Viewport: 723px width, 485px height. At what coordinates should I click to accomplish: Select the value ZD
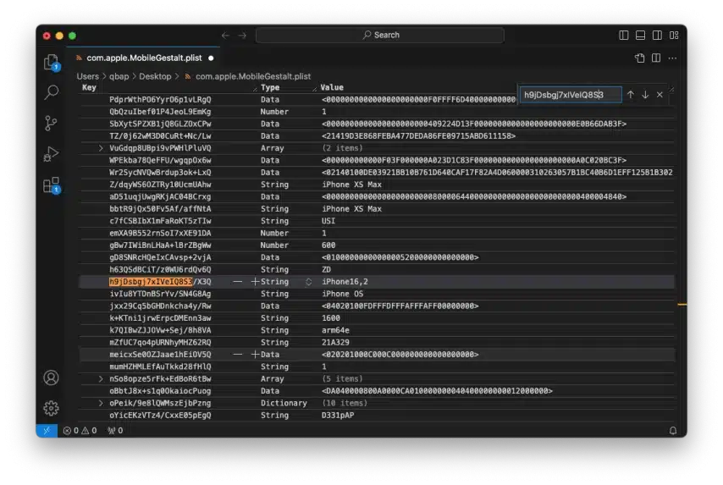[326, 269]
